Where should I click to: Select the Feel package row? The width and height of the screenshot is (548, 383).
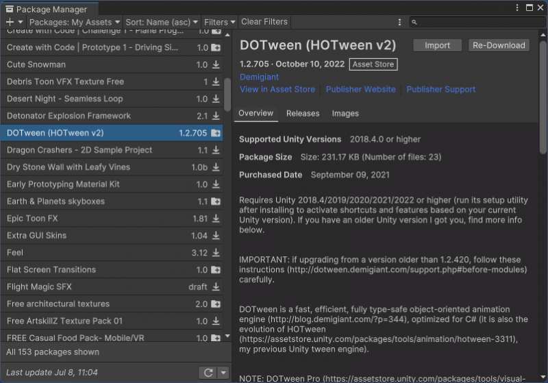pos(112,253)
